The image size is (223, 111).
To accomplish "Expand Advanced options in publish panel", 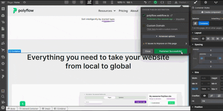I will point(165,36).
